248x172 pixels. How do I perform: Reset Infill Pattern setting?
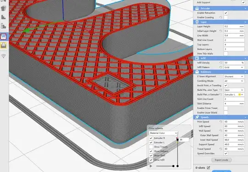pos(220,67)
